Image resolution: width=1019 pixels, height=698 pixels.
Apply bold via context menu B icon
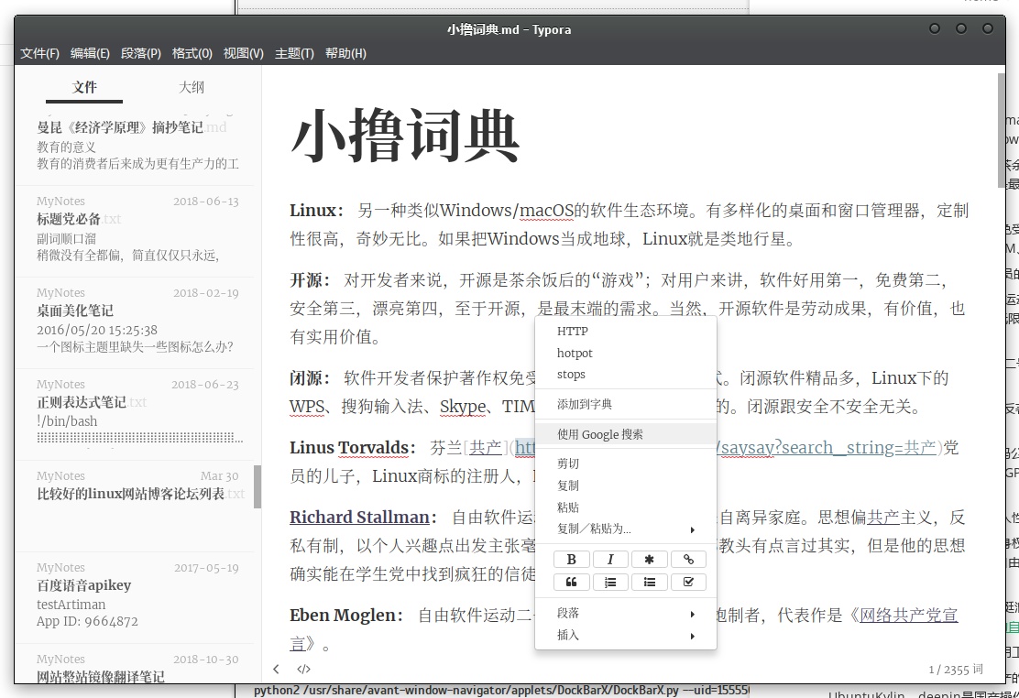[571, 559]
